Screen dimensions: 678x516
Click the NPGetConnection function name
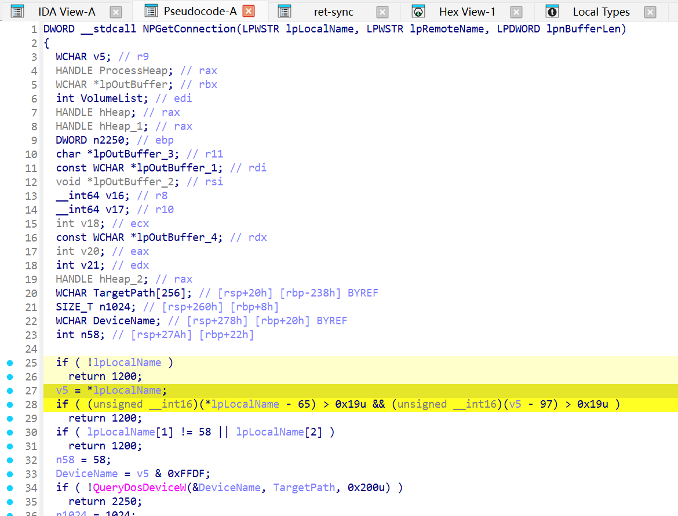189,29
